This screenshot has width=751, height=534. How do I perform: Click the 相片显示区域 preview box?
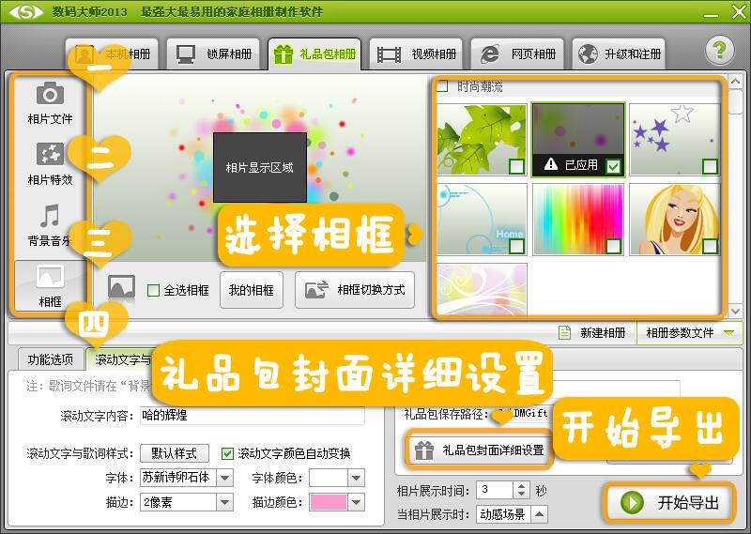pyautogui.click(x=260, y=168)
